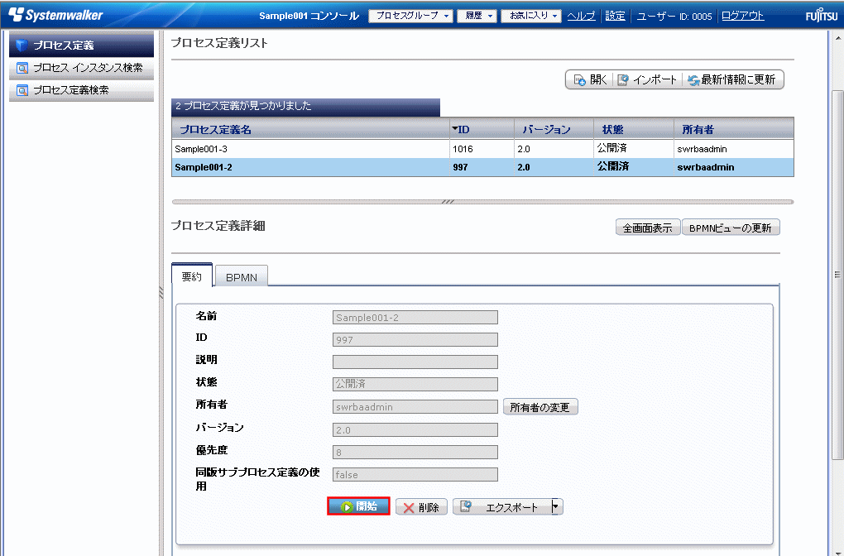
Task: Click the インポート import icon
Action: tap(623, 80)
